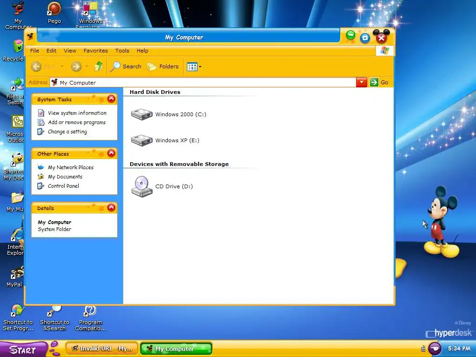Viewport: 476px width, 357px height.
Task: Expand the Address bar dropdown
Action: pos(361,82)
